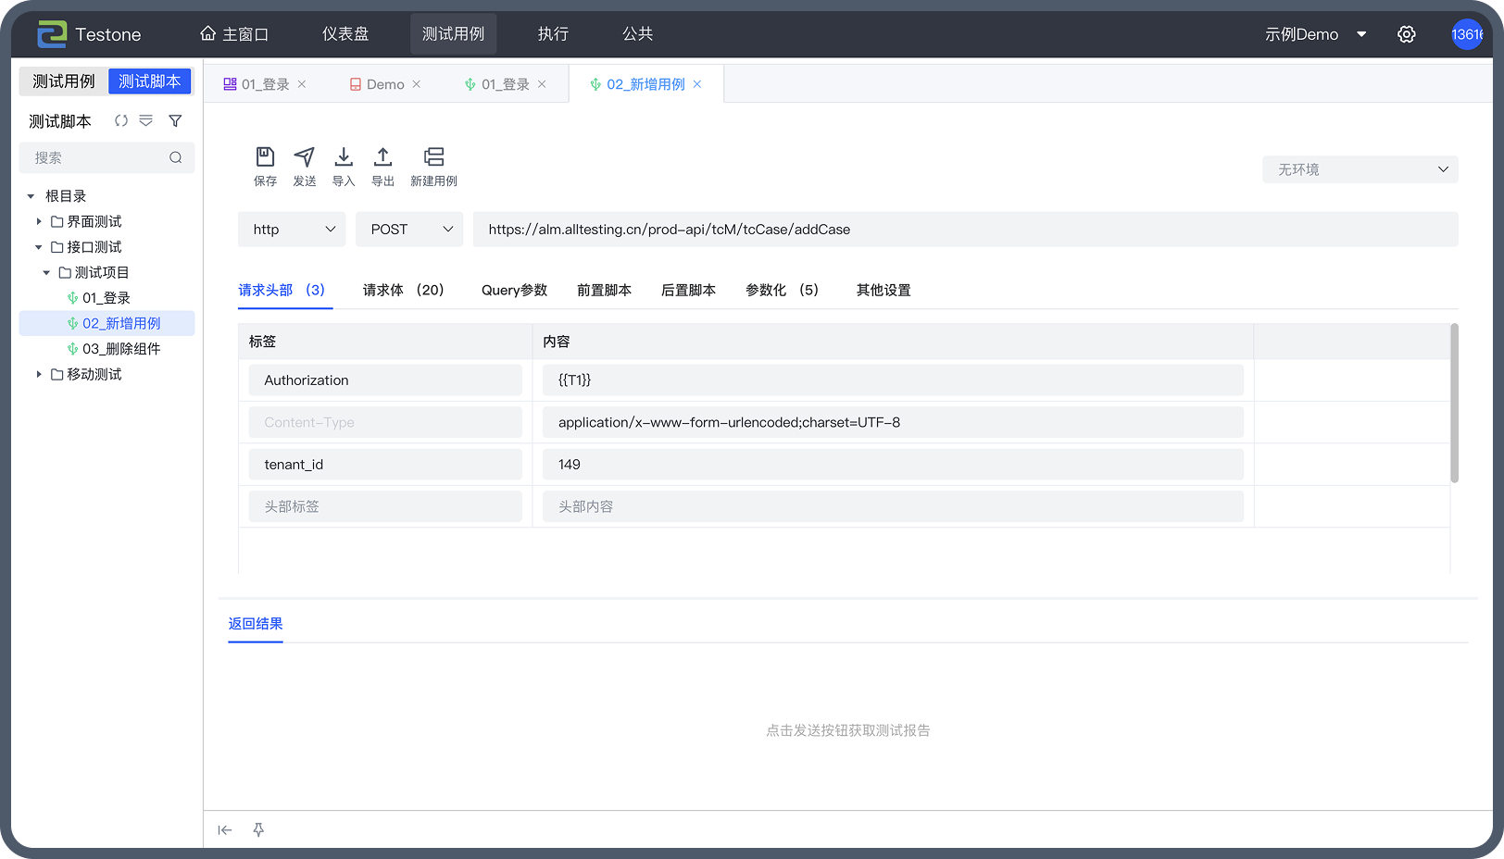Click the Export (导出) icon
This screenshot has width=1504, height=859.
coord(382,157)
